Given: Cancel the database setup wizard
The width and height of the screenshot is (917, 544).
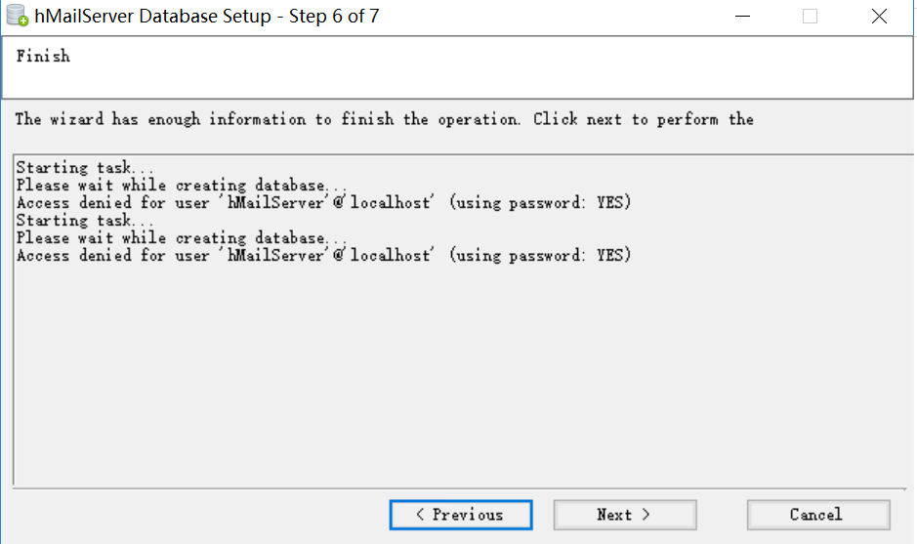Looking at the screenshot, I should tap(818, 515).
